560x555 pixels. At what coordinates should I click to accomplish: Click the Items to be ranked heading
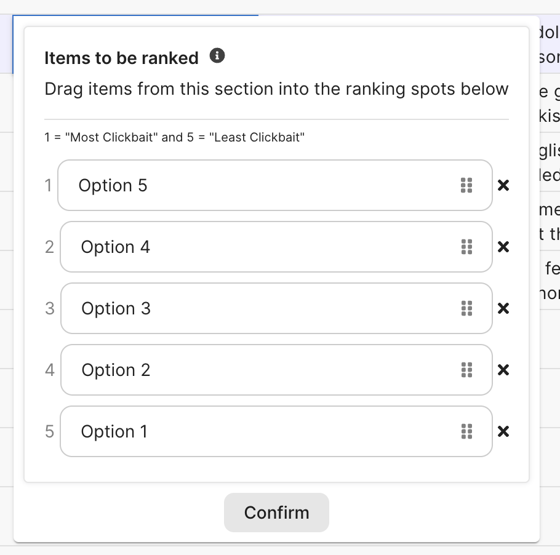point(121,58)
